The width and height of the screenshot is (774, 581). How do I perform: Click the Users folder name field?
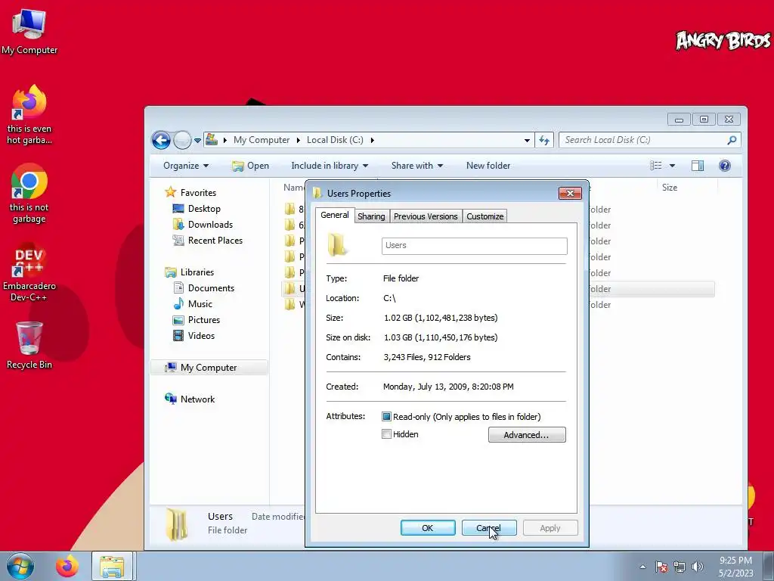pyautogui.click(x=475, y=246)
